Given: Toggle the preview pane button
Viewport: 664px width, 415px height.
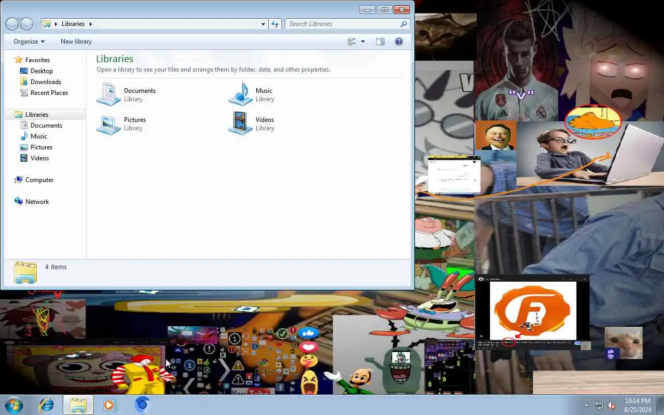Looking at the screenshot, I should pos(380,41).
